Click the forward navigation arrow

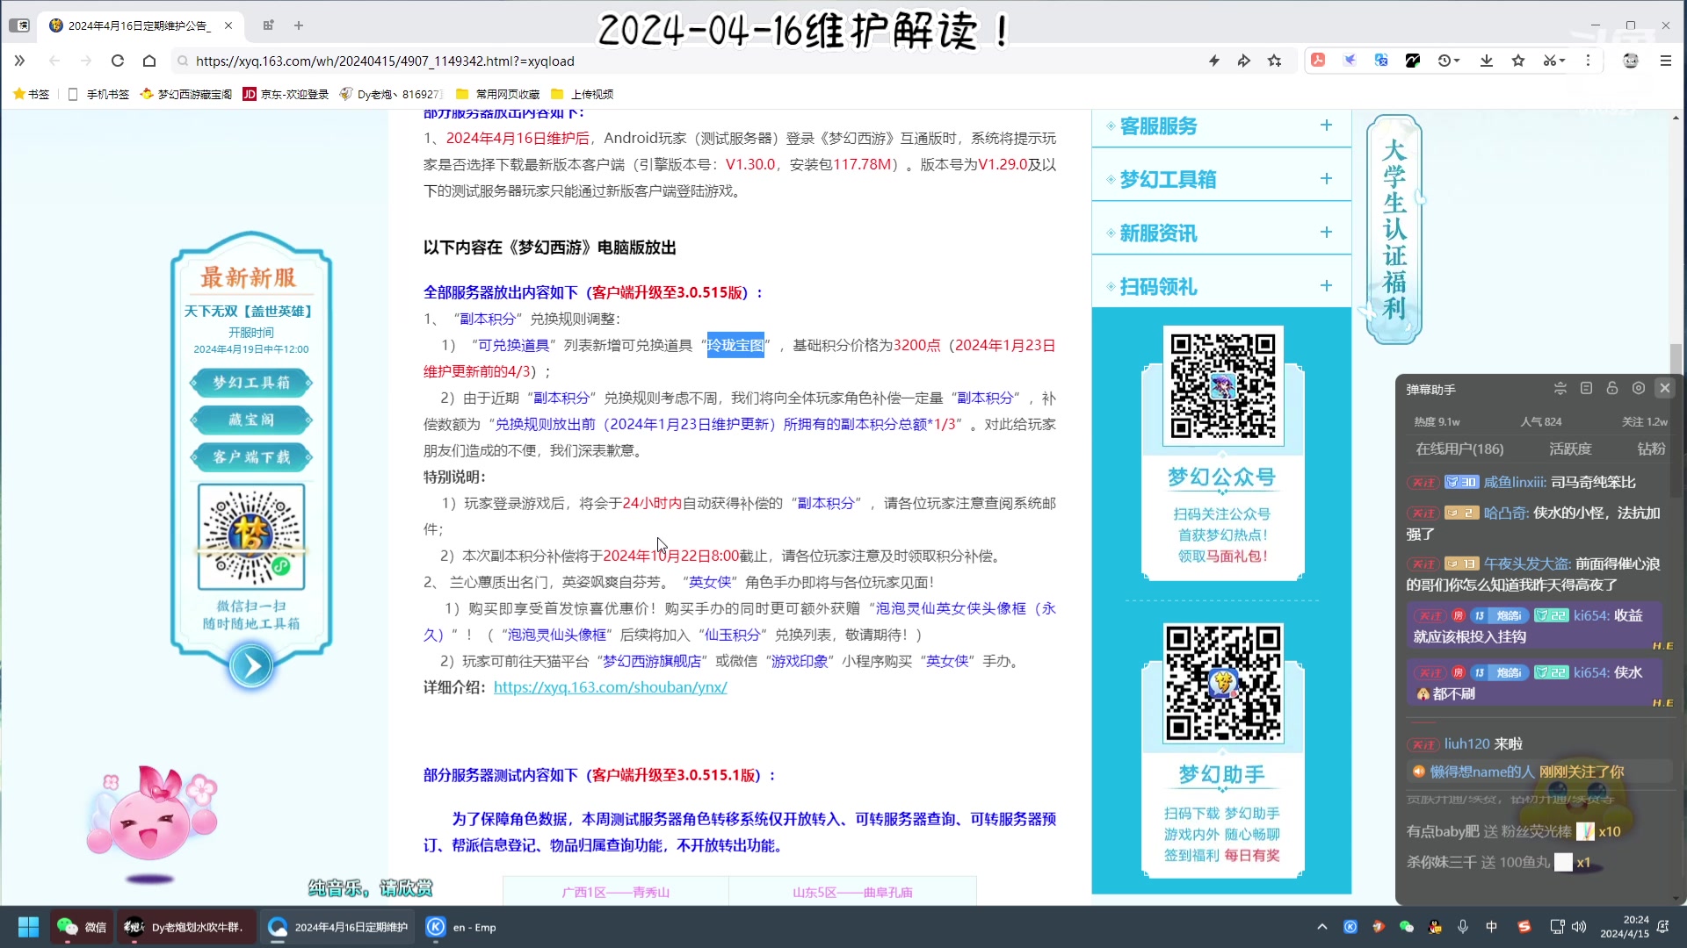pyautogui.click(x=85, y=61)
